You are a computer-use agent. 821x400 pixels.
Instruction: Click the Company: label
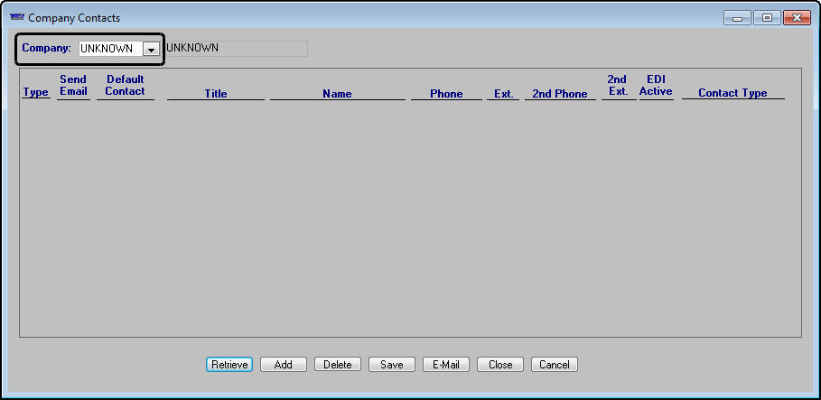click(x=47, y=48)
